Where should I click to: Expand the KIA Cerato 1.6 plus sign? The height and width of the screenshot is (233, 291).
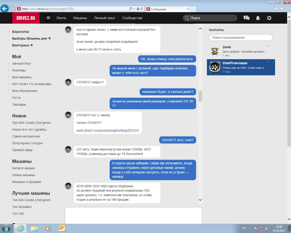[x=8, y=84]
